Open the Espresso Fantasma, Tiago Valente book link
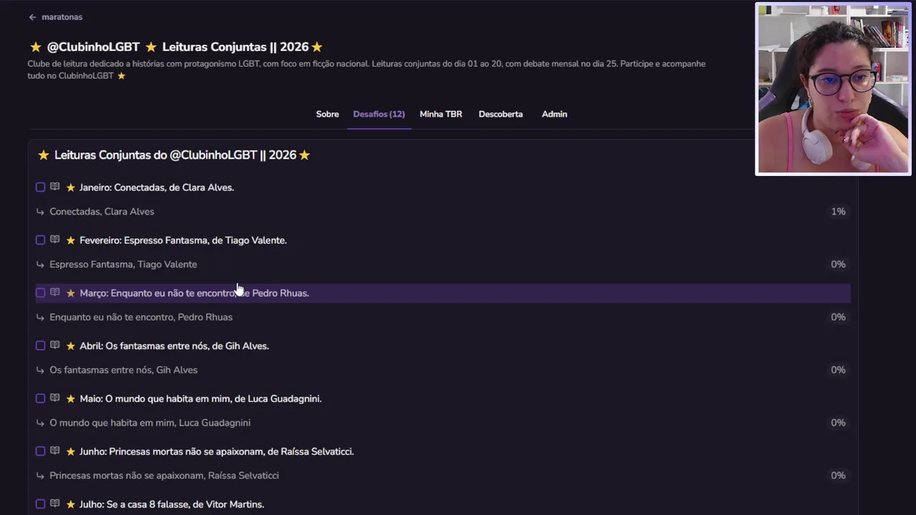The height and width of the screenshot is (515, 916). click(x=123, y=265)
